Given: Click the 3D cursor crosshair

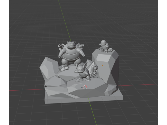Looking at the screenshot, I should point(85,87).
